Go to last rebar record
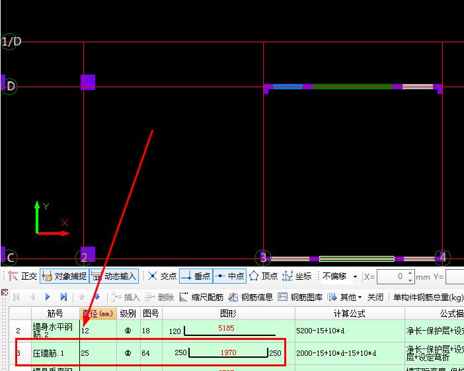 point(63,297)
